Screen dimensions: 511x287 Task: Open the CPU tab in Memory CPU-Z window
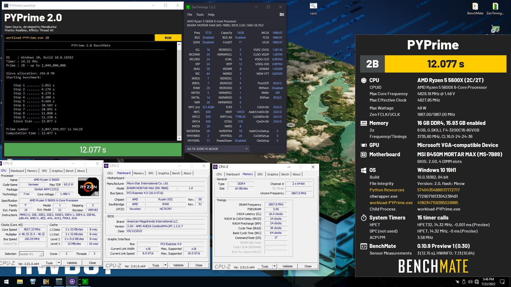coord(219,174)
